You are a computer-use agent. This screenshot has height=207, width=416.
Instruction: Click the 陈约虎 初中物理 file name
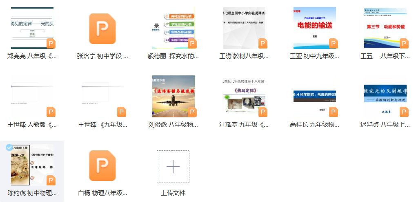32,193
